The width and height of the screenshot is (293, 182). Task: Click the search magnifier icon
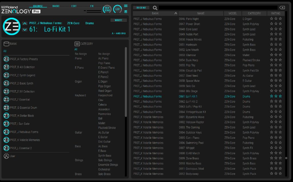tap(155, 8)
